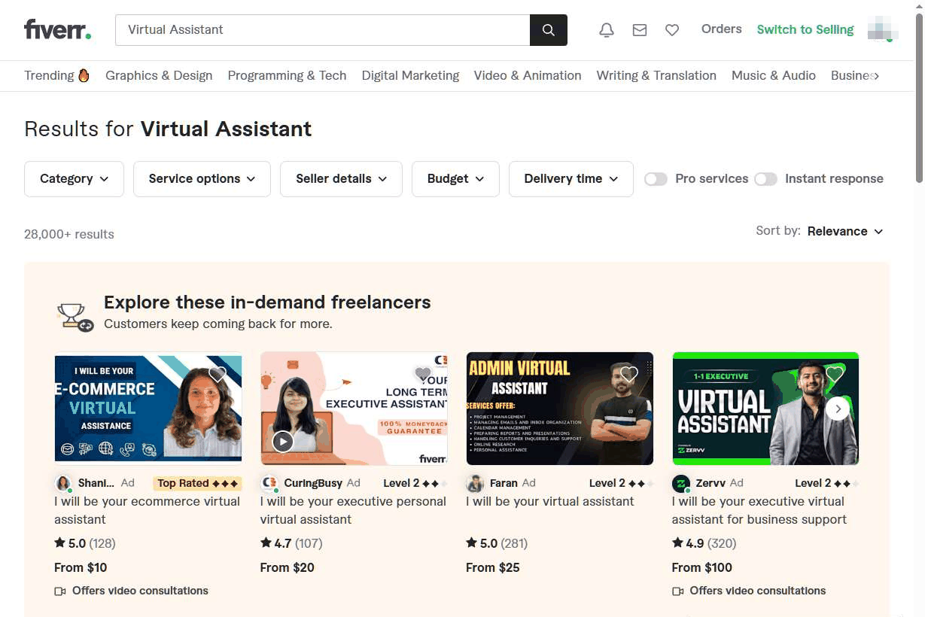
Task: Click the search magnifier button
Action: click(x=549, y=30)
